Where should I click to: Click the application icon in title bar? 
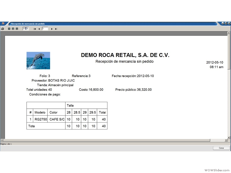point(3,23)
